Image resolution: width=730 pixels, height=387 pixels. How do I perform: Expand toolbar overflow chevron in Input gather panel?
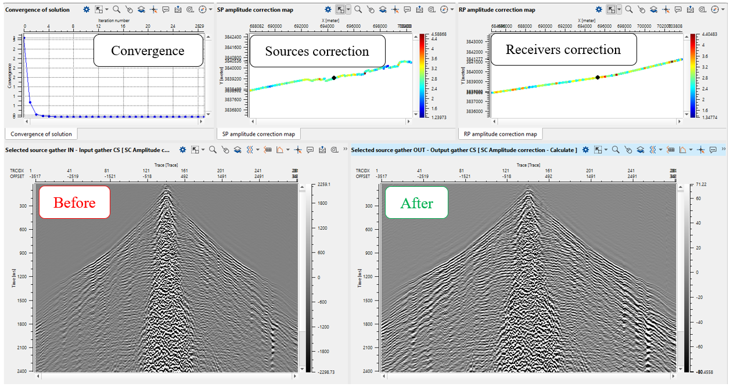click(346, 150)
